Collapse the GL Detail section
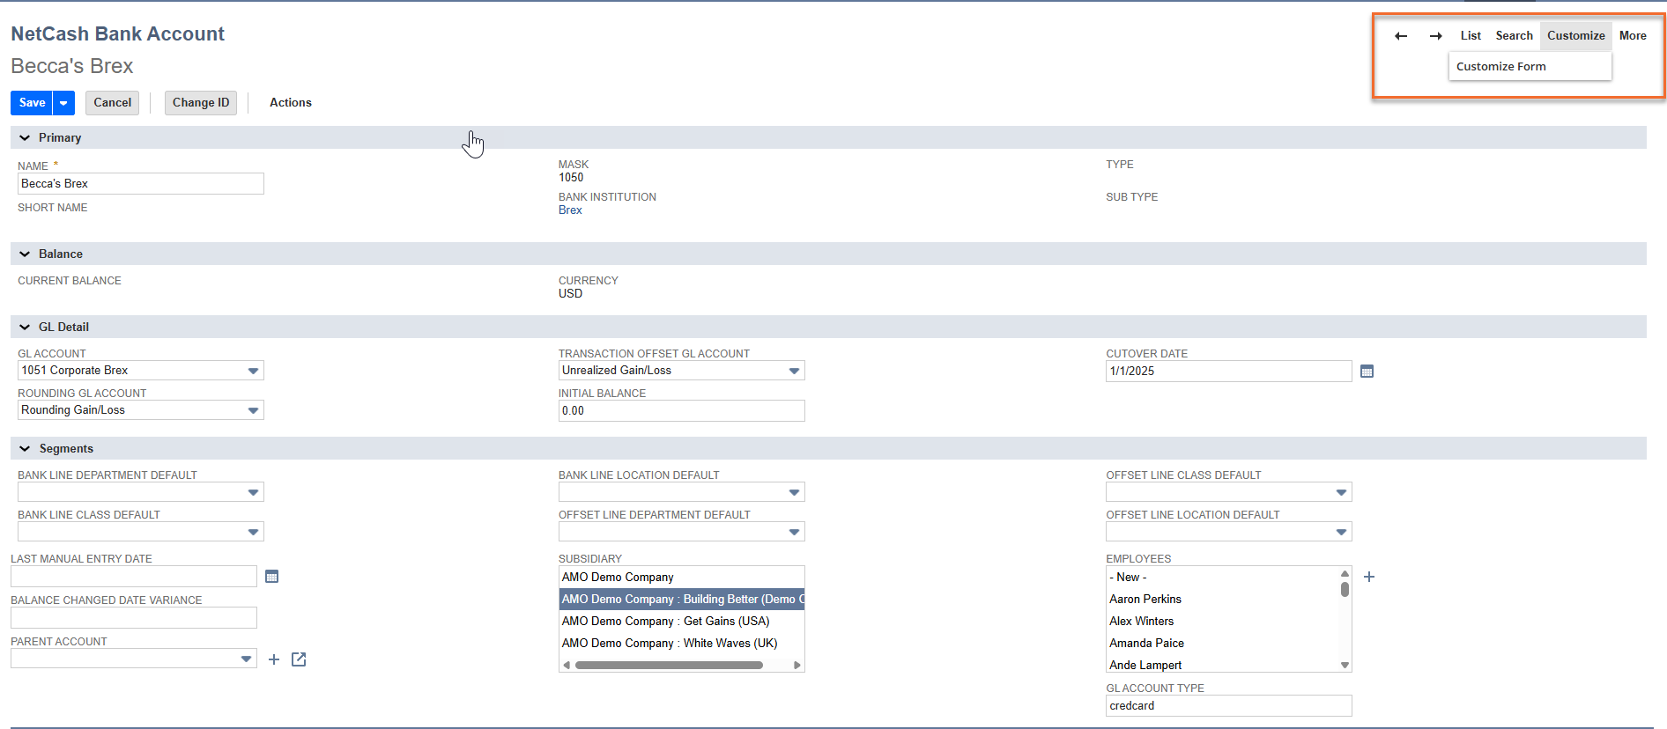This screenshot has height=729, width=1667. (25, 328)
